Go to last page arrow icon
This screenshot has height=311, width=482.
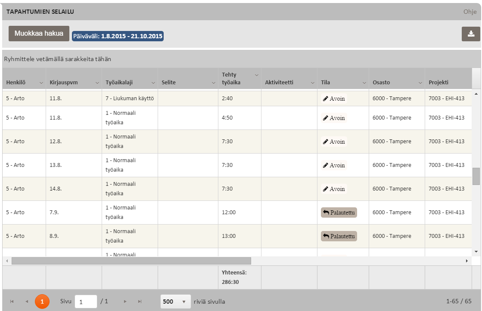click(x=140, y=302)
